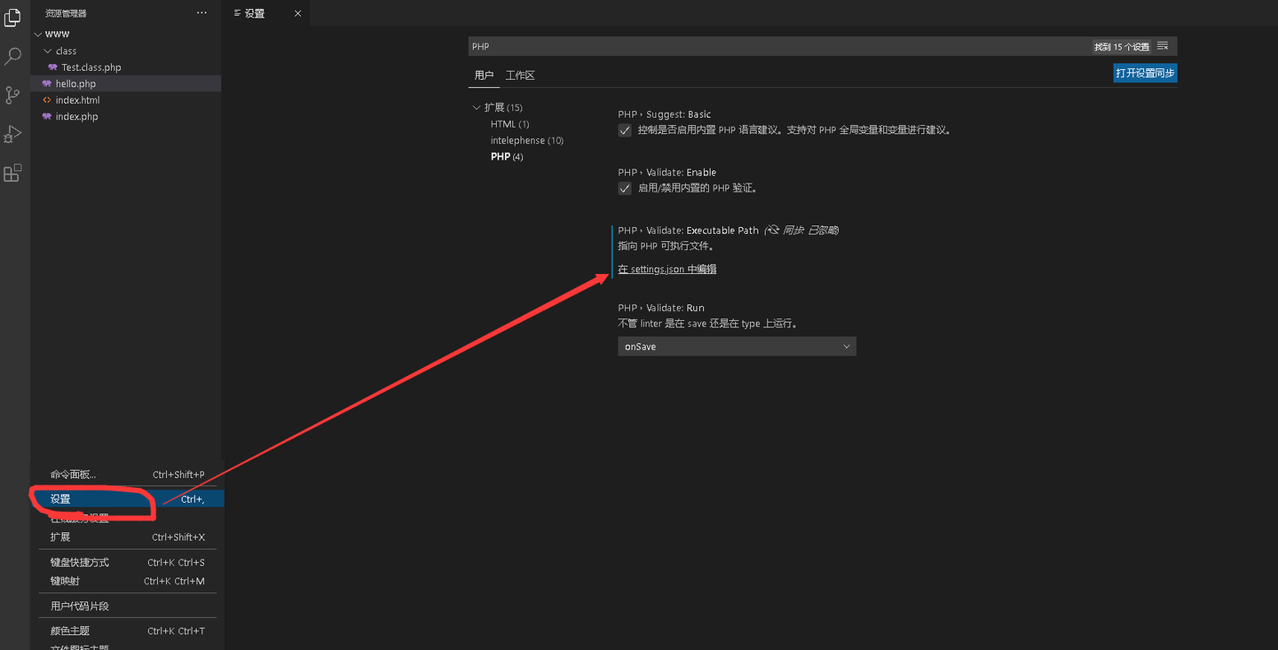Uncheck the PHP Suggest: Basic checkbox

tap(625, 129)
